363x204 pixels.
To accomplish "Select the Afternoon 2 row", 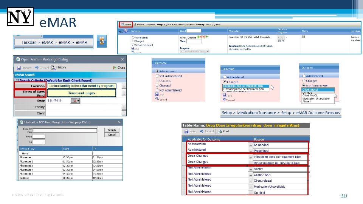I will [71, 161].
